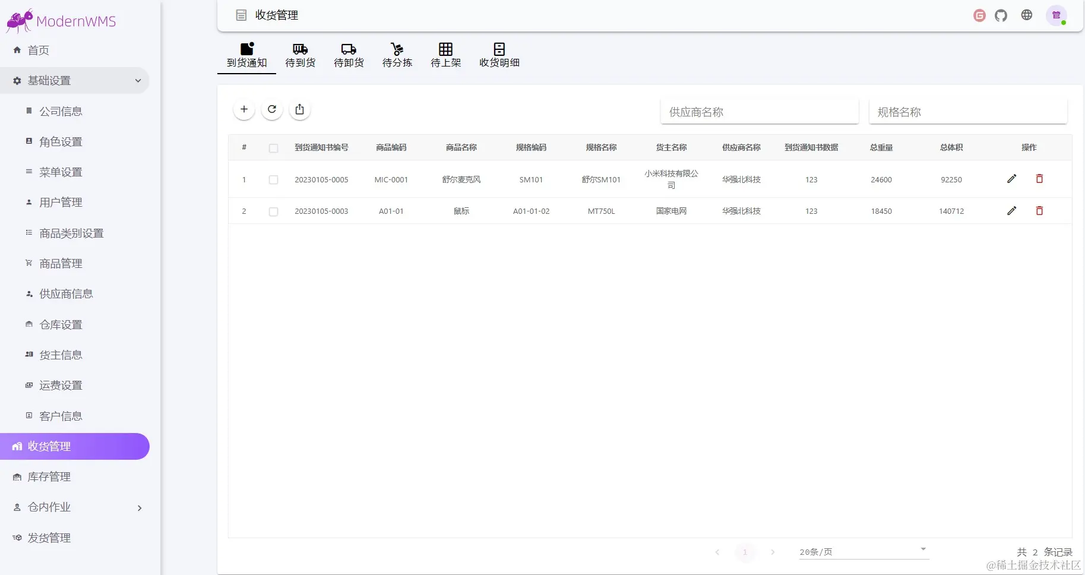Click the cell 92250
Image resolution: width=1085 pixels, height=575 pixels.
(x=951, y=179)
